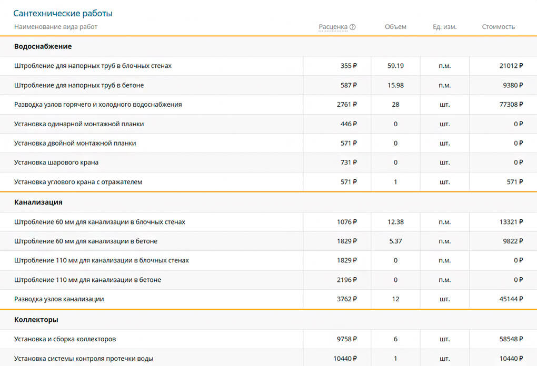Screen dimensions: 537x366
Task: Click volume cell for Установка шарового крана
Action: tap(395, 162)
